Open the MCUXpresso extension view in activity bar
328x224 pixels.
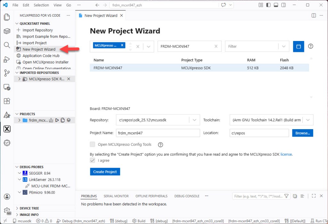pyautogui.click(x=7, y=129)
